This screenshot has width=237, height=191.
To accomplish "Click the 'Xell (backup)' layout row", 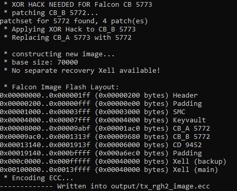I will [113, 162].
